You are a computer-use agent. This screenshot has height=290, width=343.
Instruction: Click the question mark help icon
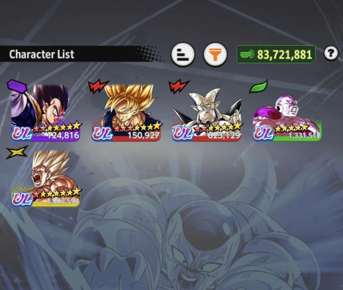click(331, 53)
